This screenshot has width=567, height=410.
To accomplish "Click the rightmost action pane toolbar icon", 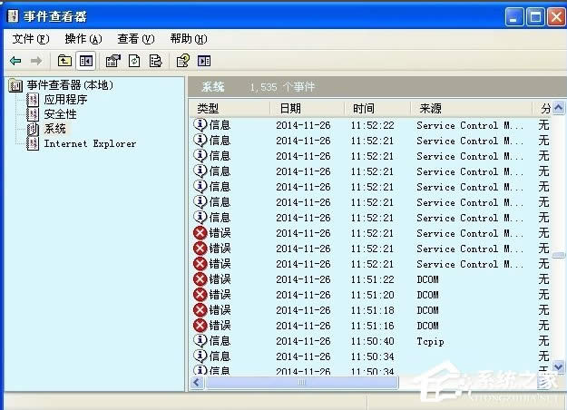I will click(204, 61).
